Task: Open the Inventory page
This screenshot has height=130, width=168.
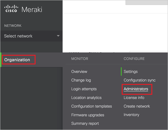Action: click(131, 115)
